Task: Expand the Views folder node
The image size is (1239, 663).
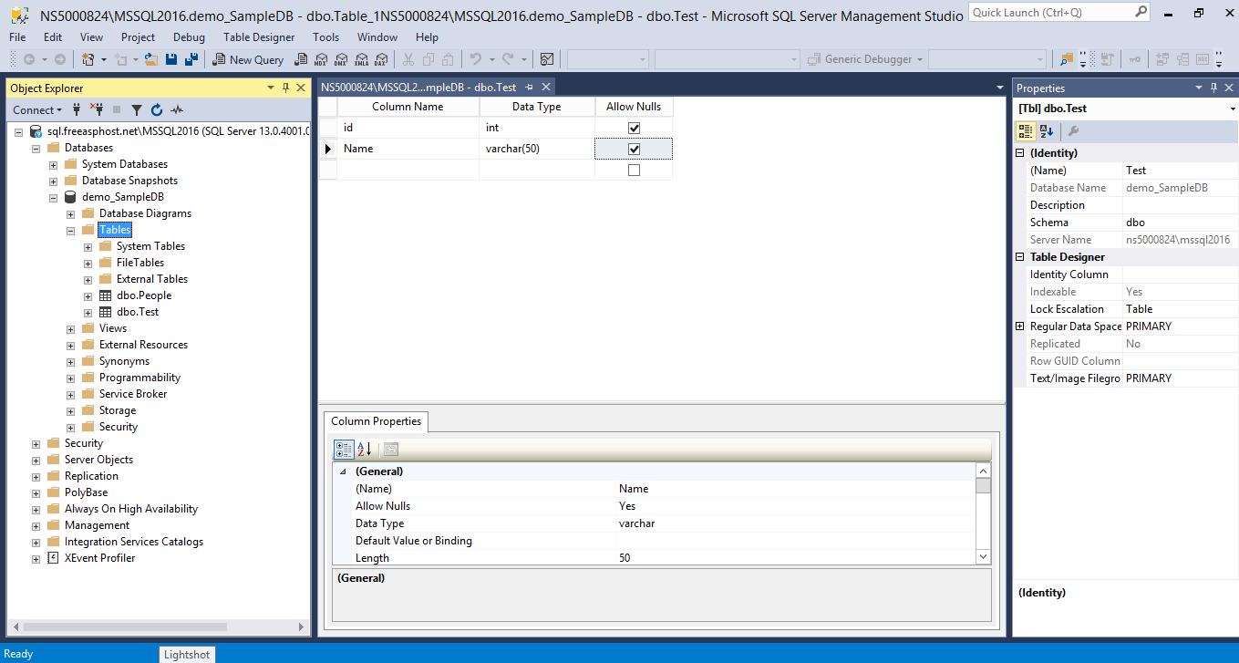Action: coord(71,328)
